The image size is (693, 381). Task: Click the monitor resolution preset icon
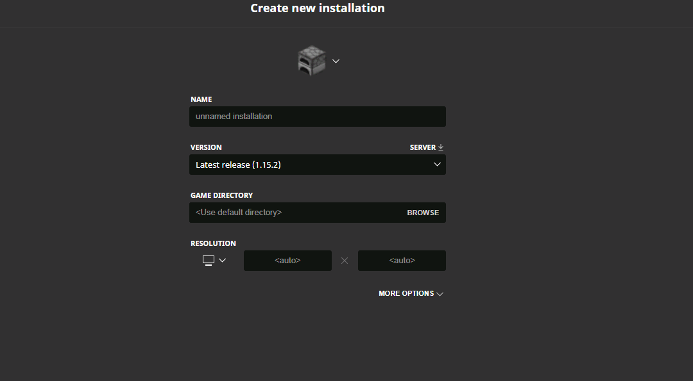209,261
